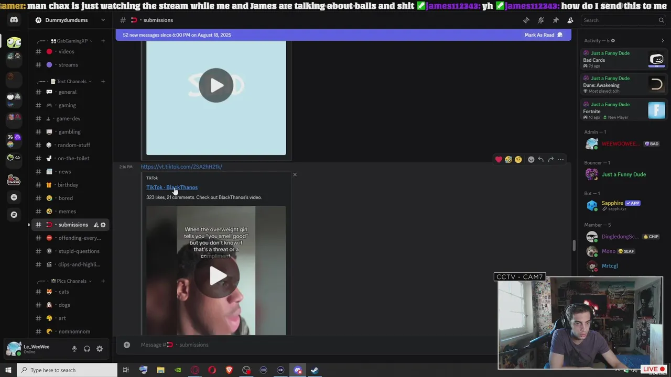Play the upper light-blue video

[216, 85]
